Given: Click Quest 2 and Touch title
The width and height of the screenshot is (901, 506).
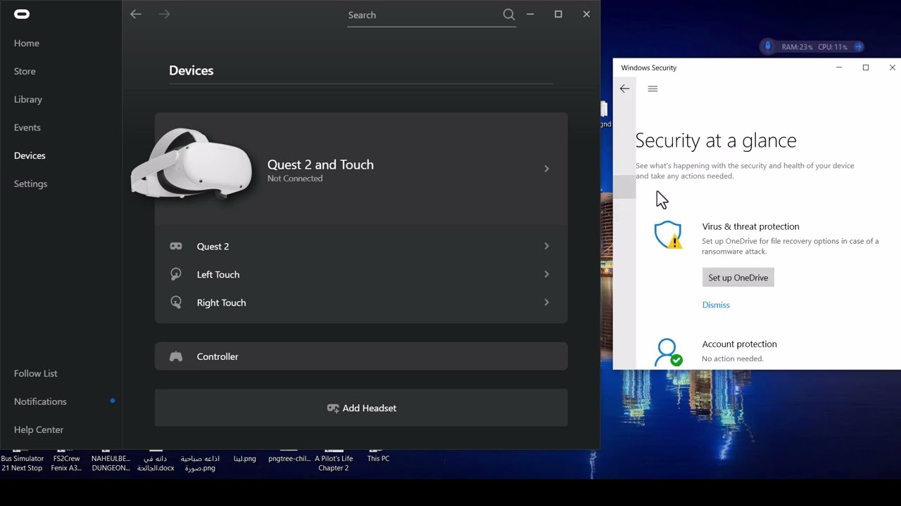Looking at the screenshot, I should click(320, 164).
